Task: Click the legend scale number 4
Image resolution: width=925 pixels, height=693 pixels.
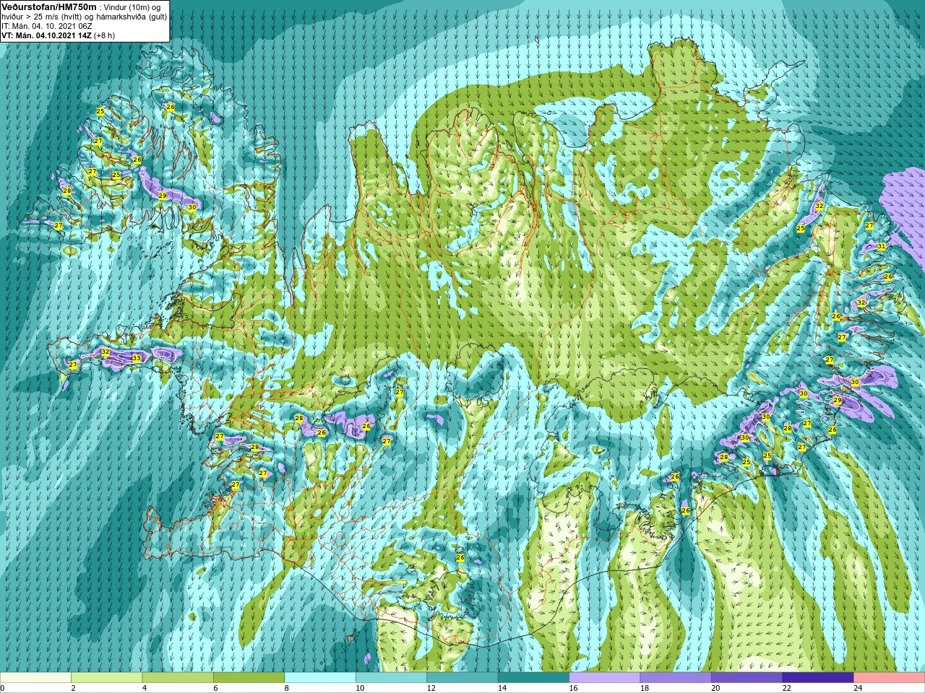Action: [145, 688]
